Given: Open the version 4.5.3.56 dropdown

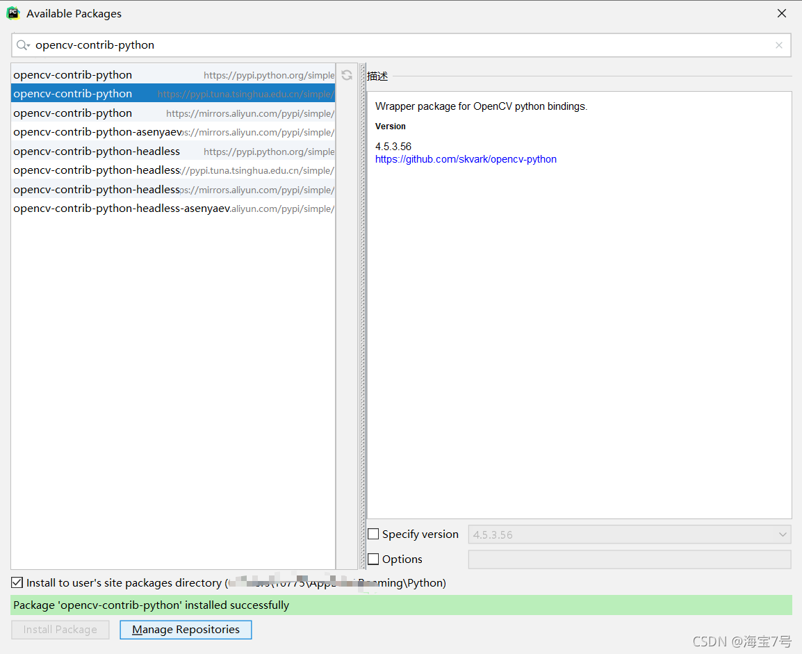Looking at the screenshot, I should click(630, 534).
